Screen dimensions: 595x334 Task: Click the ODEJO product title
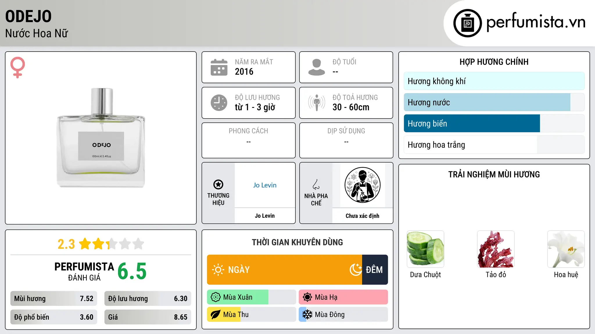pos(28,17)
